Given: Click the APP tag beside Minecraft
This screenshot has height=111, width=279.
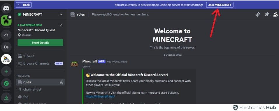Looking at the screenshot, I should coord(102,61).
